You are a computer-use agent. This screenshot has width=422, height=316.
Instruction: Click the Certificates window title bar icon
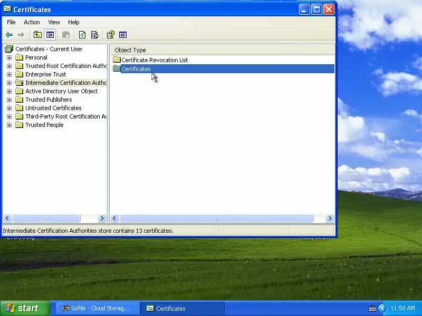tap(7, 9)
